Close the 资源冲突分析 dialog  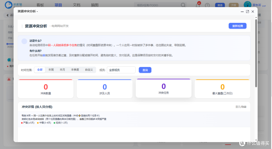tap(253, 12)
